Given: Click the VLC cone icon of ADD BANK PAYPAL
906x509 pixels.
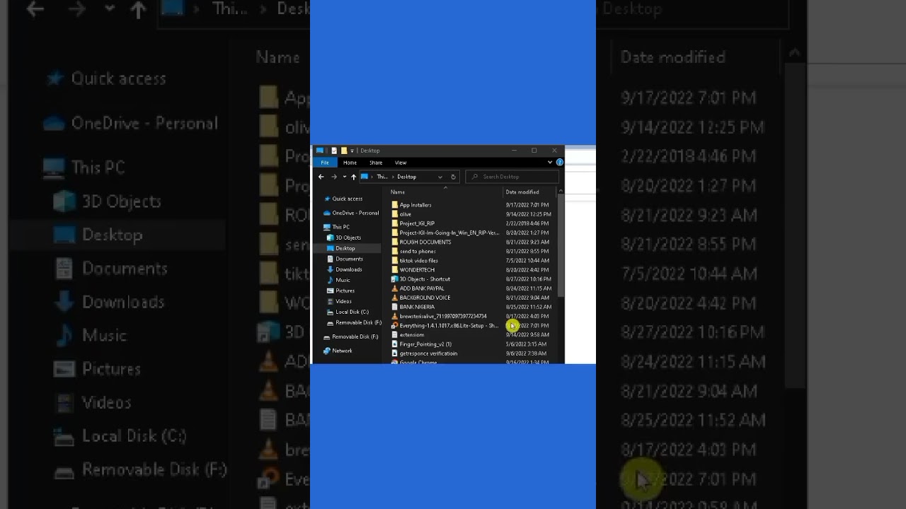Looking at the screenshot, I should [x=395, y=288].
